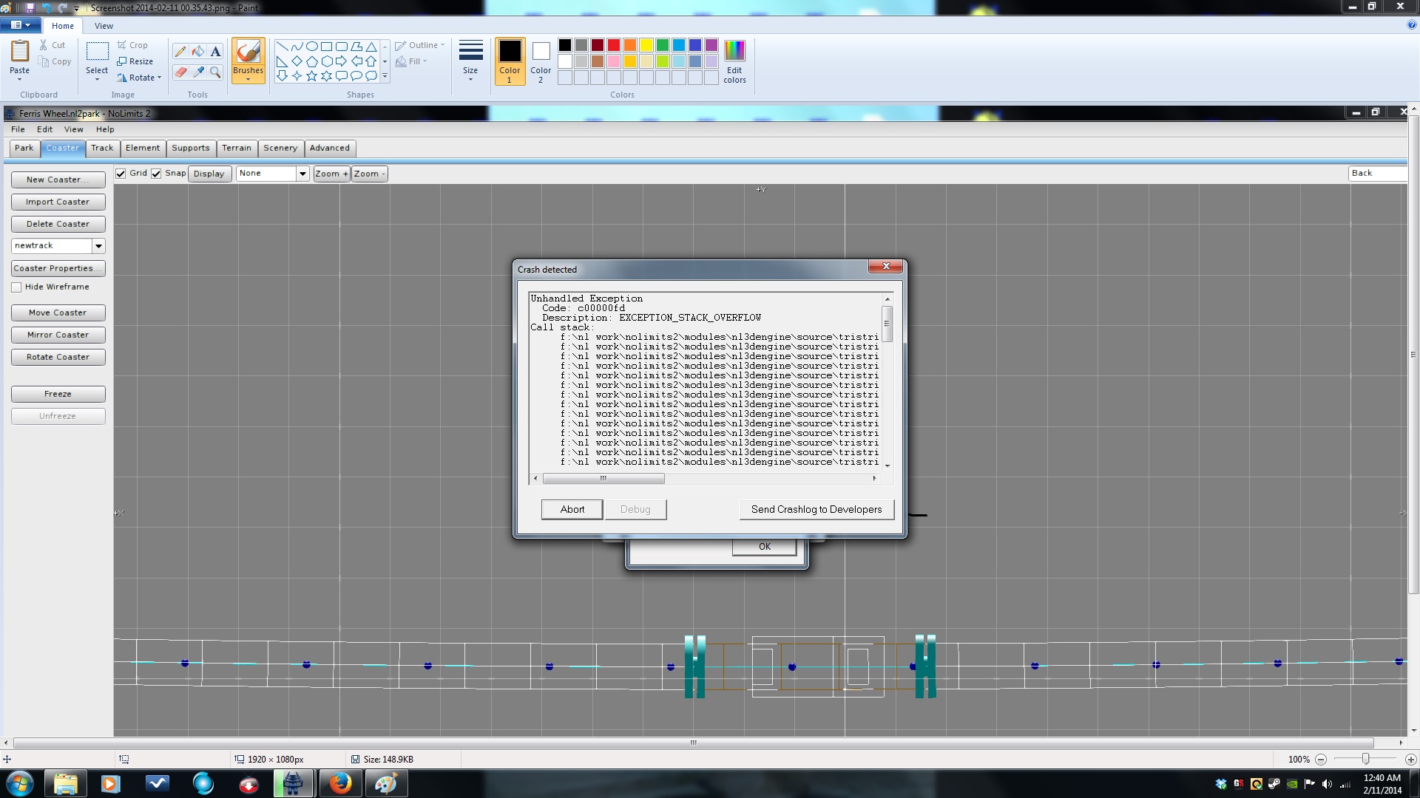The height and width of the screenshot is (798, 1420).
Task: Click Undo in quick access toolbar
Action: (47, 7)
